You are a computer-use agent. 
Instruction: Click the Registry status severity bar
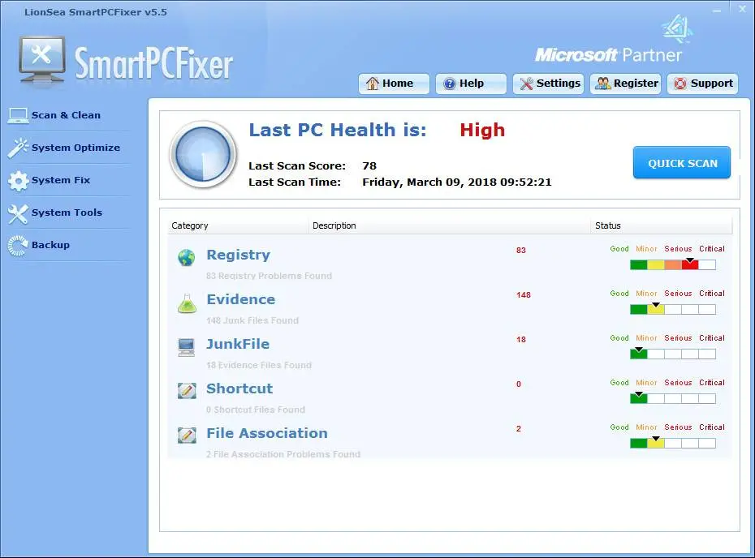[673, 264]
